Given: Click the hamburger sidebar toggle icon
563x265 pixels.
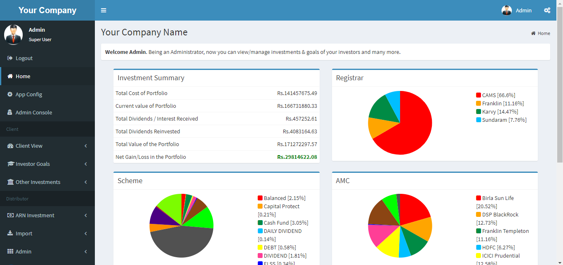Looking at the screenshot, I should [x=104, y=10].
